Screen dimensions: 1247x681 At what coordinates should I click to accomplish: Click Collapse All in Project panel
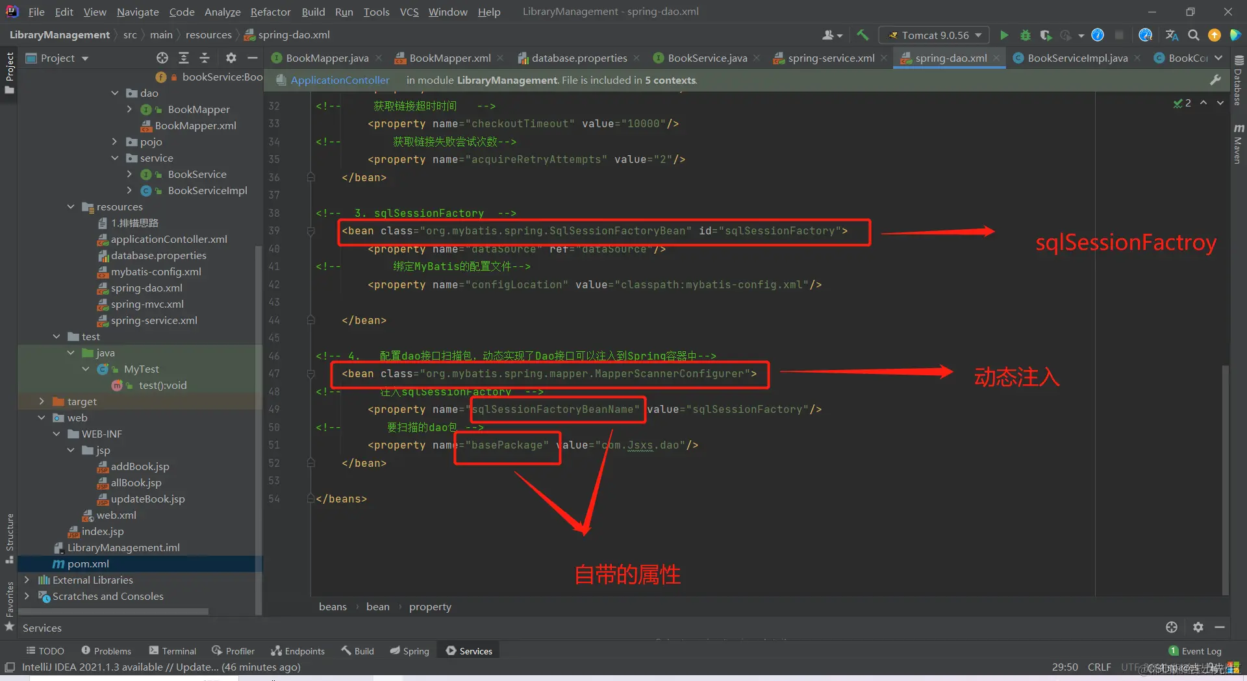pyautogui.click(x=205, y=58)
